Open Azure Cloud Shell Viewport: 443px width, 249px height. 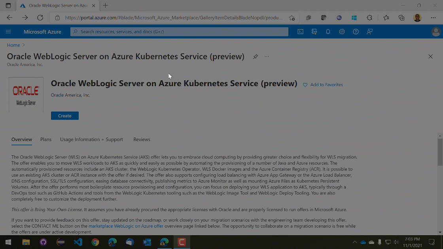pos(300,31)
